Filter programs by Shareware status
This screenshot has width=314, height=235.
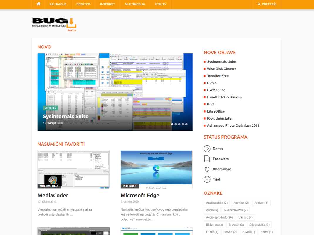222,169
